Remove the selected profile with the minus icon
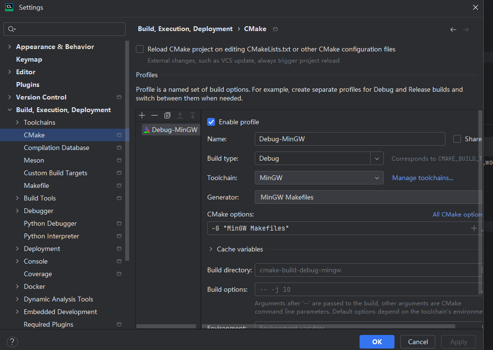 coord(154,116)
